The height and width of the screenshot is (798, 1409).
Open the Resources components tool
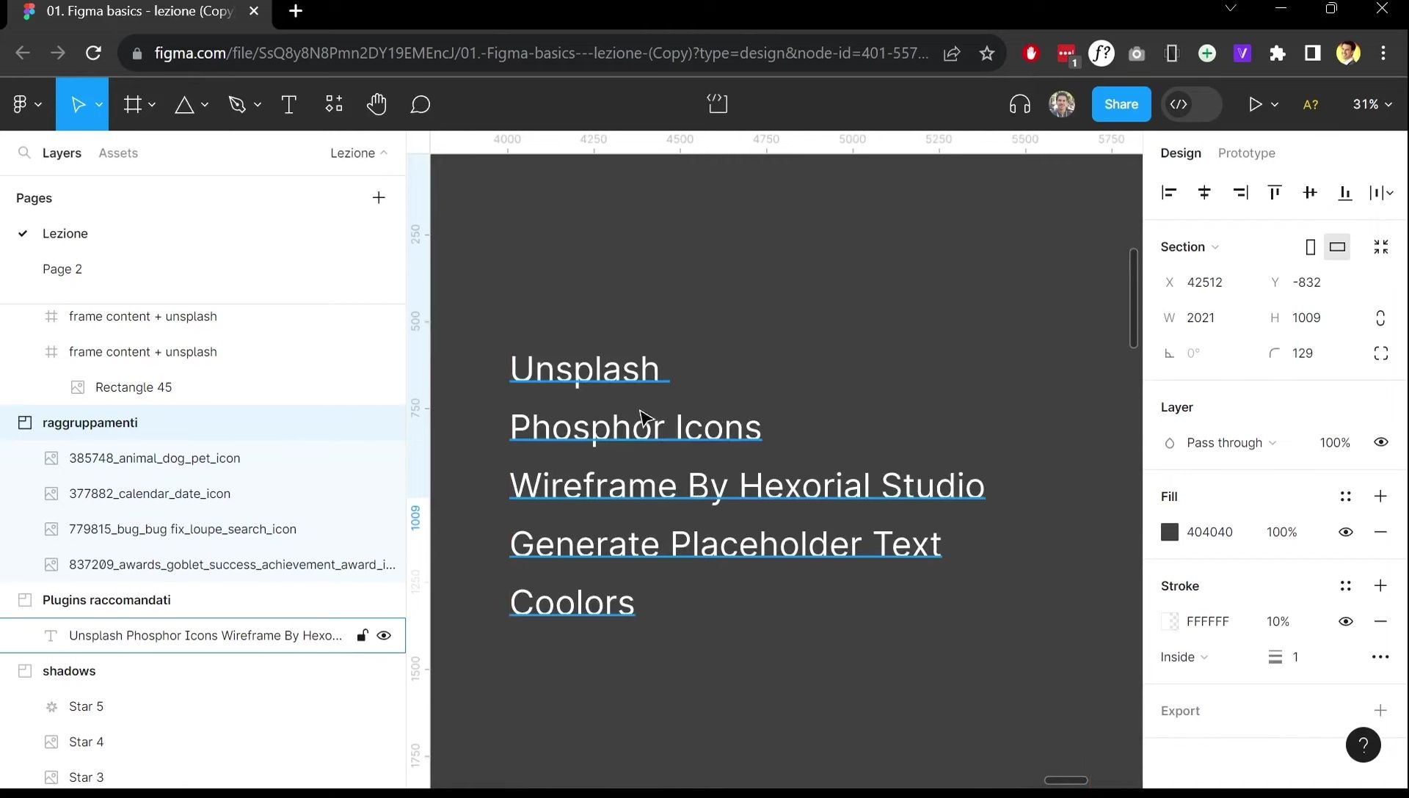(334, 104)
